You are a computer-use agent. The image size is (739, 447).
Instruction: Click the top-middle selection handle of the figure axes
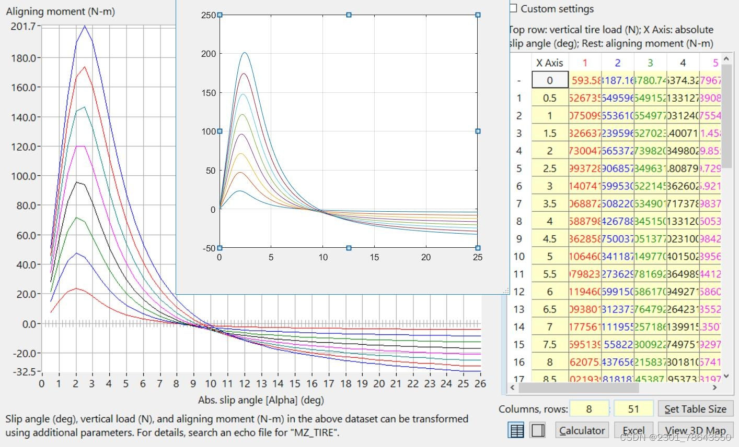[349, 15]
